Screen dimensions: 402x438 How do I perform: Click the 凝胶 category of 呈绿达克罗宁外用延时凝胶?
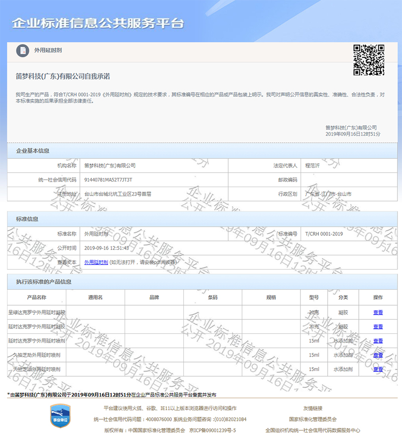coord(343,312)
